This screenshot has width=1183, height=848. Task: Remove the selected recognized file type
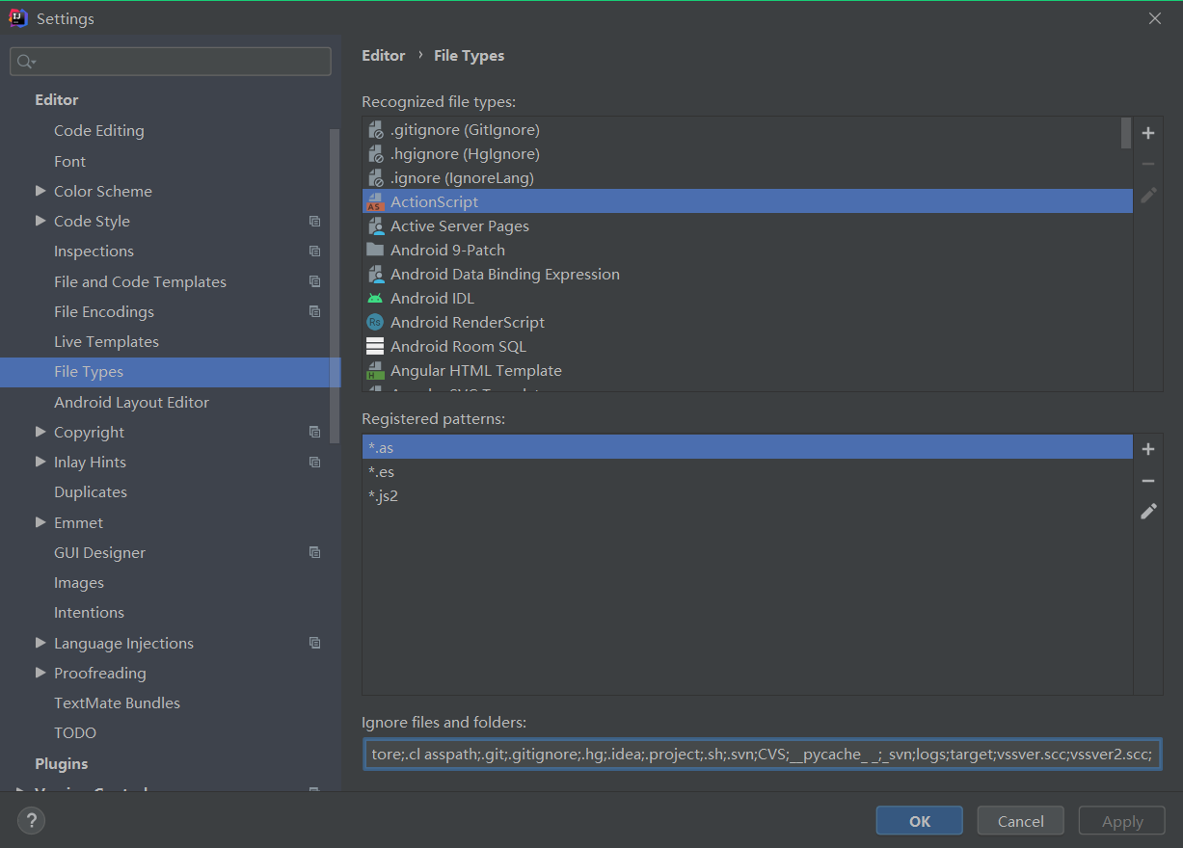tap(1148, 165)
